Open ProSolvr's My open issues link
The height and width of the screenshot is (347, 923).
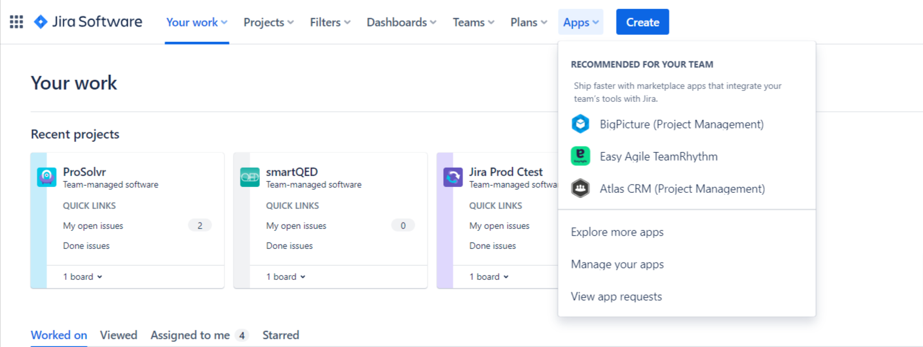point(93,226)
